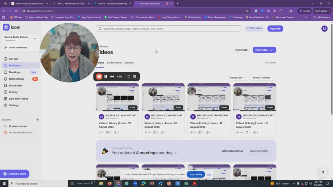Image resolution: width=333 pixels, height=187 pixels.
Task: Bookmark page with star icon
Action: coord(247,11)
